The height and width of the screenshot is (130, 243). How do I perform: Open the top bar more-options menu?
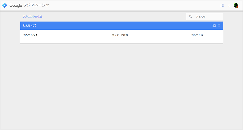pyautogui.click(x=229, y=5)
